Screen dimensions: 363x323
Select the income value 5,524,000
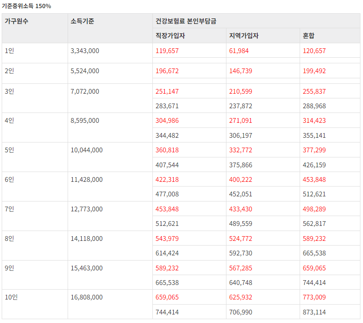click(x=85, y=71)
